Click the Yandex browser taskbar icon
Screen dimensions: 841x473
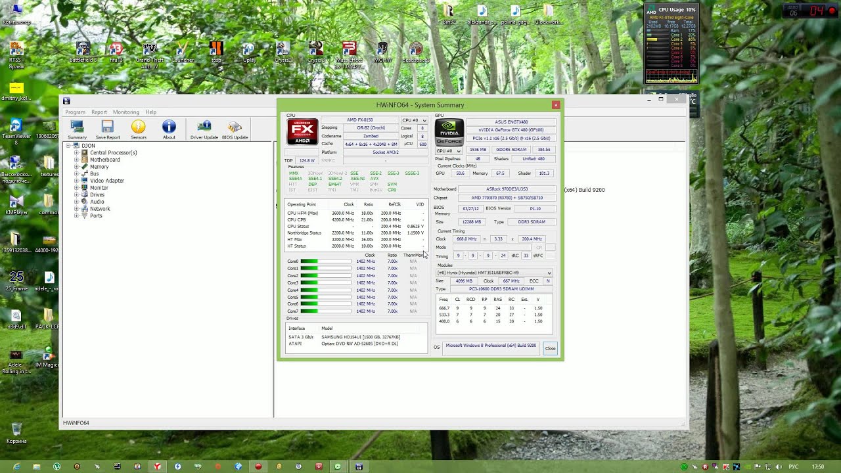[157, 466]
